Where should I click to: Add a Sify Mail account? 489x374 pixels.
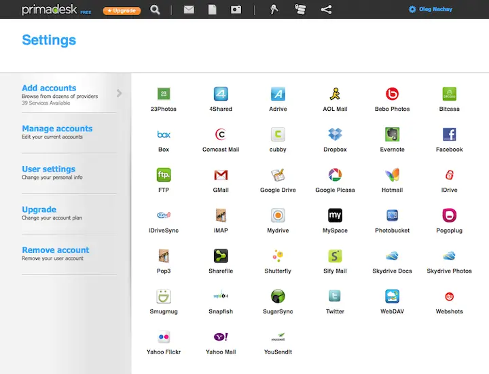pos(335,256)
